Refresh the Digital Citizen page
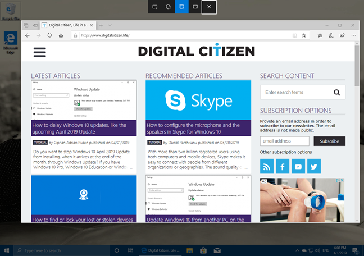The height and width of the screenshot is (256, 364). pos(49,35)
